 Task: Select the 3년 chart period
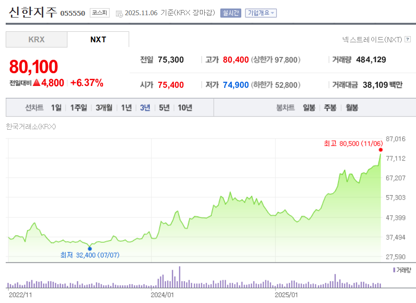(145, 107)
